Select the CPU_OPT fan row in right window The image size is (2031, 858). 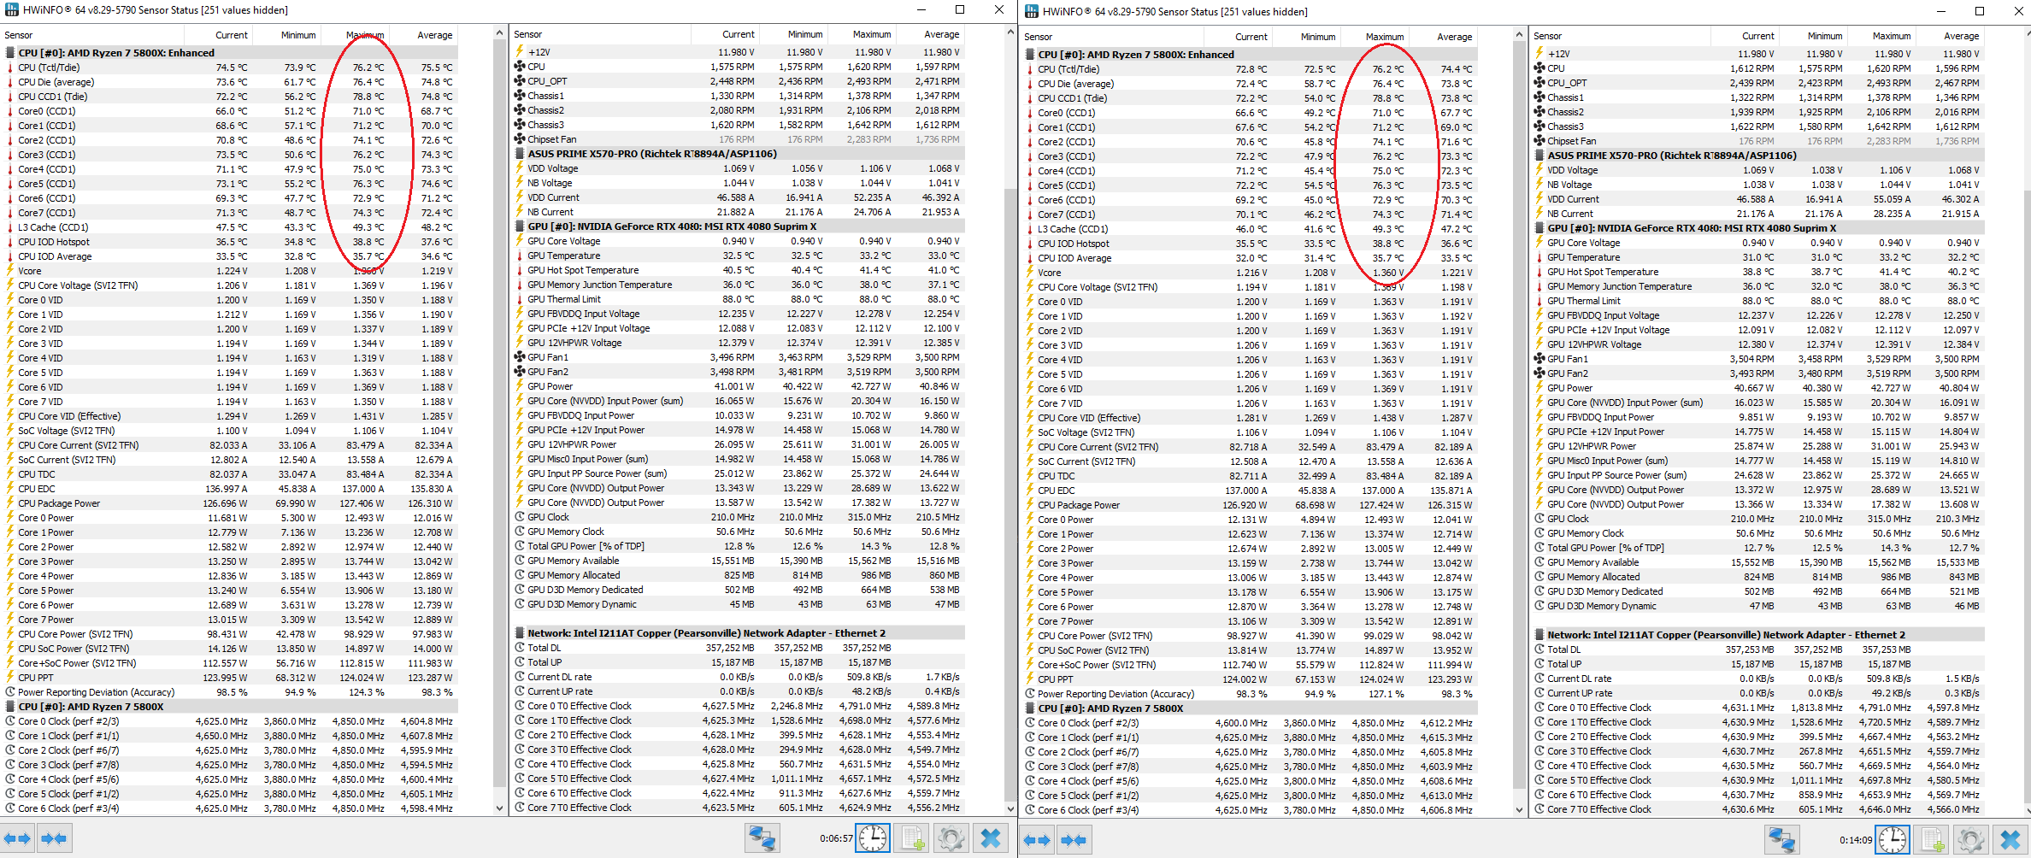click(1757, 83)
